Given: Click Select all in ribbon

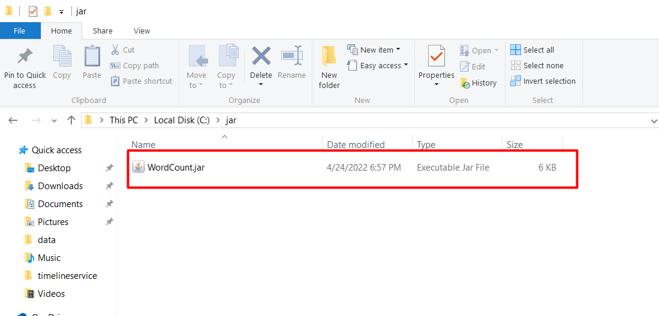Looking at the screenshot, I should tap(532, 50).
